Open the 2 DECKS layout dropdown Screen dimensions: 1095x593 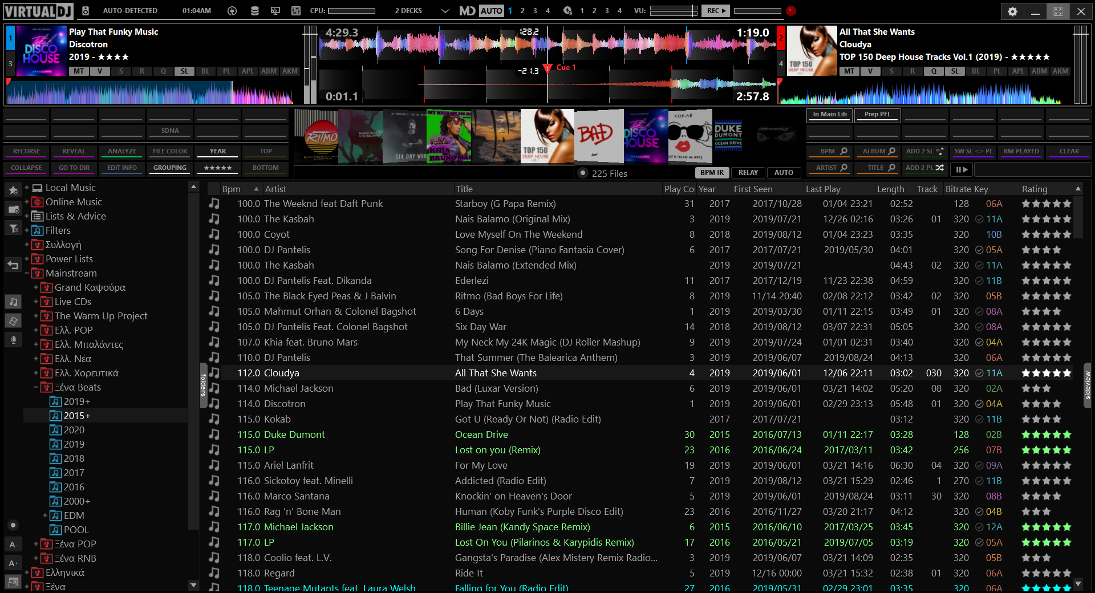click(x=445, y=11)
